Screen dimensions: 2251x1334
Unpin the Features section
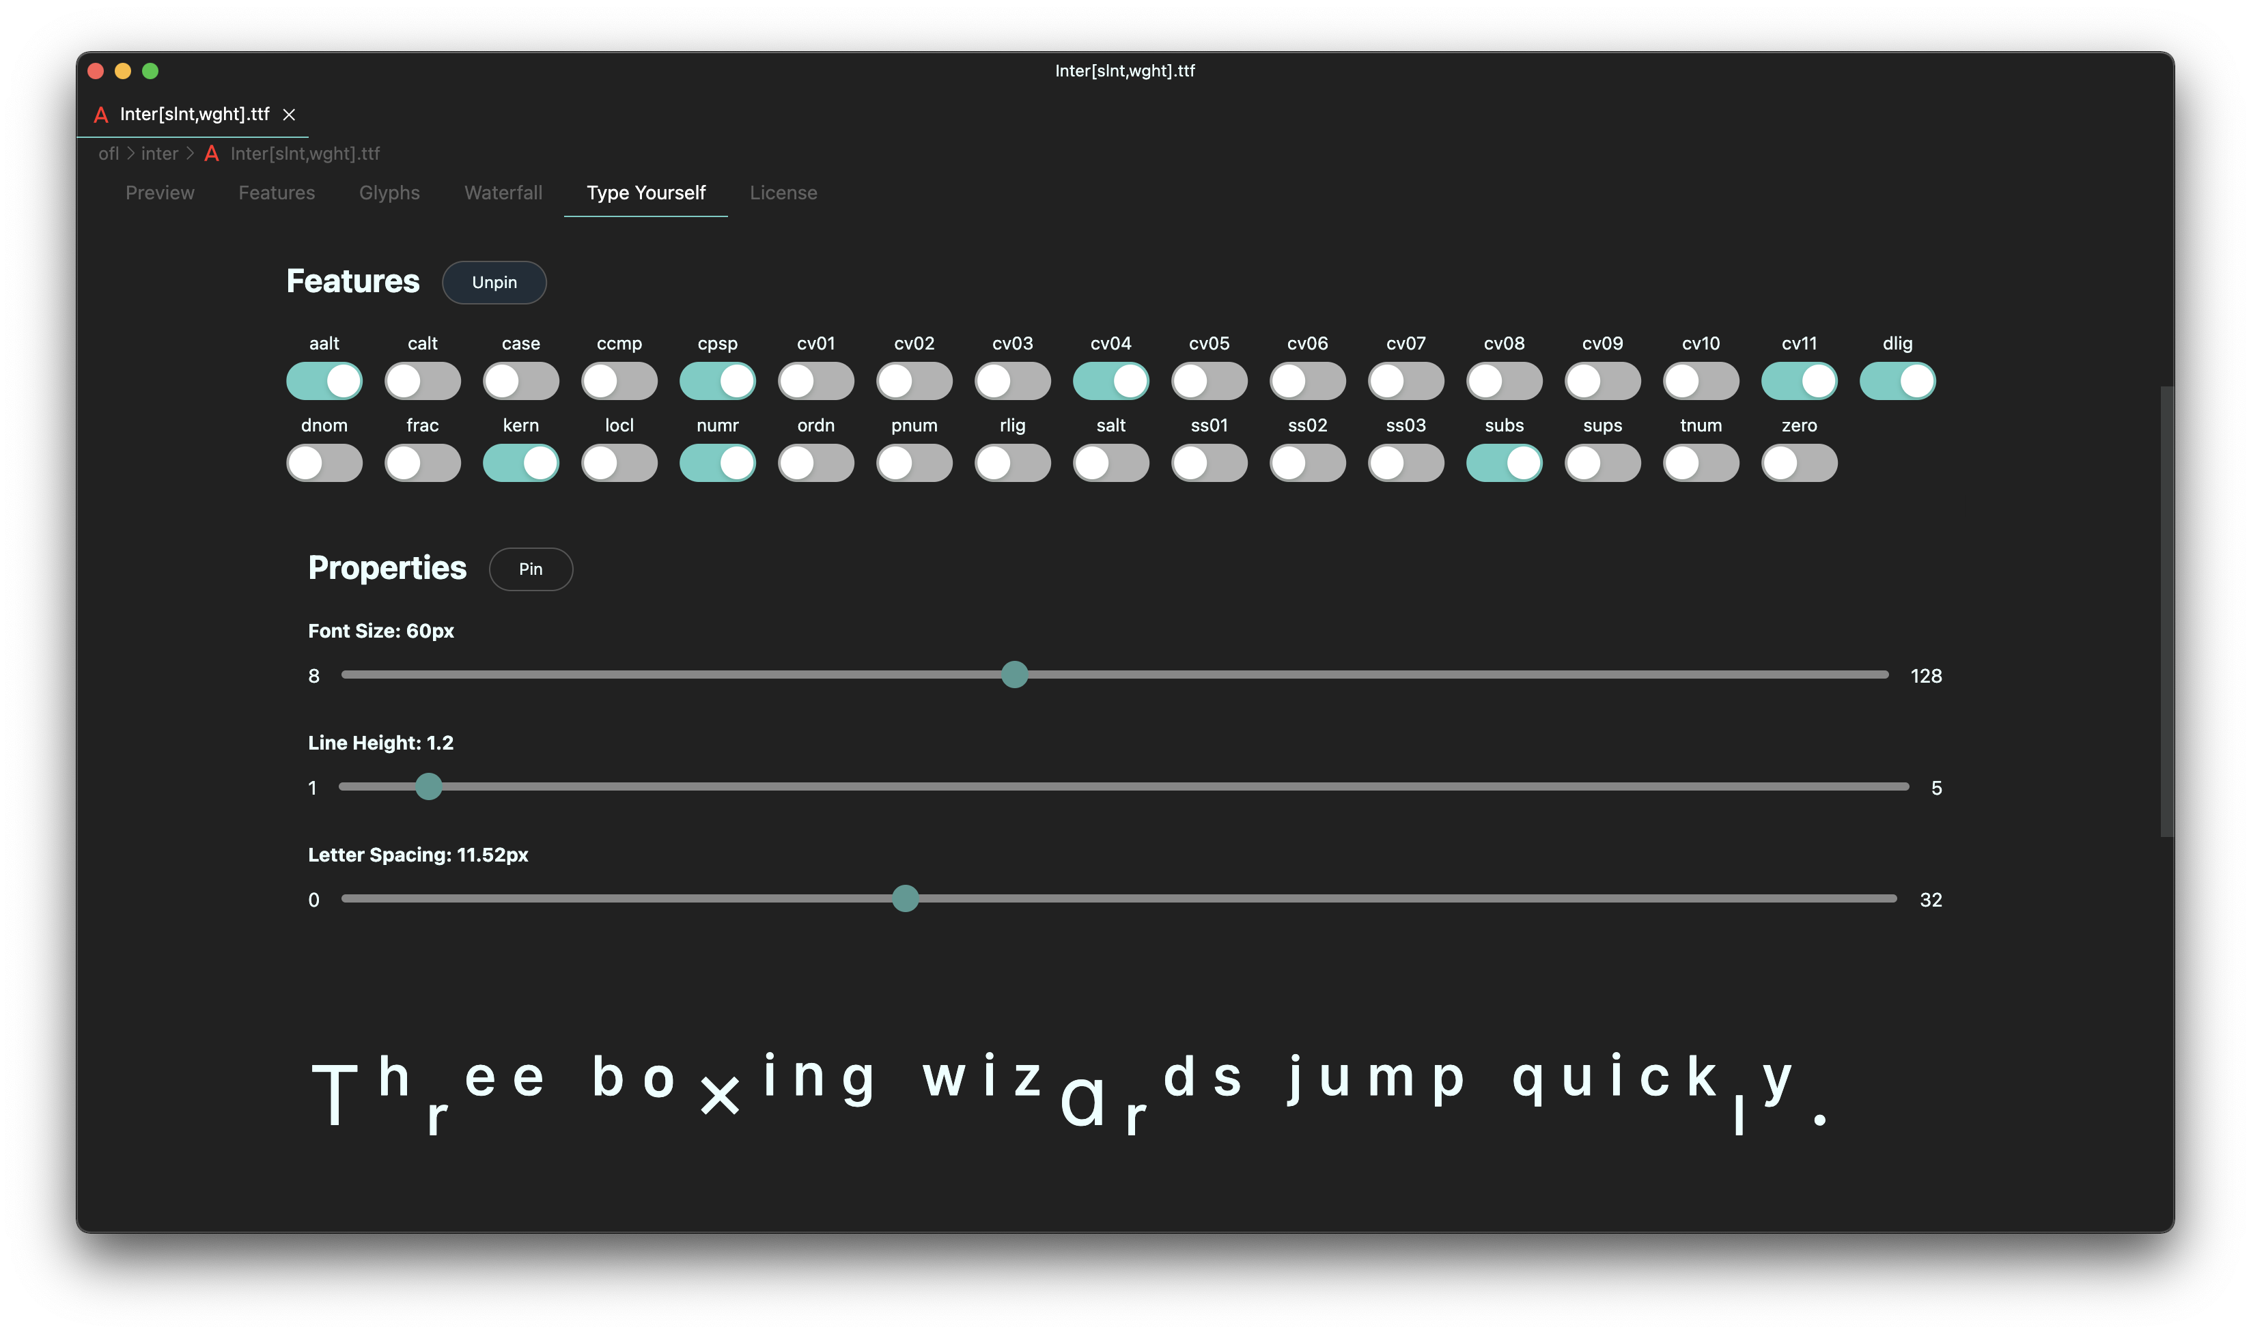click(494, 282)
